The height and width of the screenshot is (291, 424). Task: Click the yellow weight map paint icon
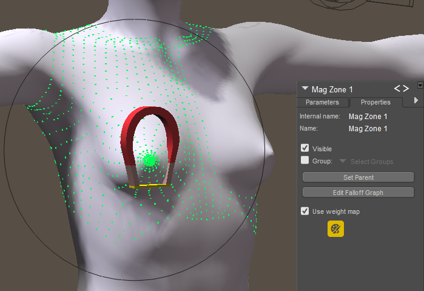click(x=335, y=229)
